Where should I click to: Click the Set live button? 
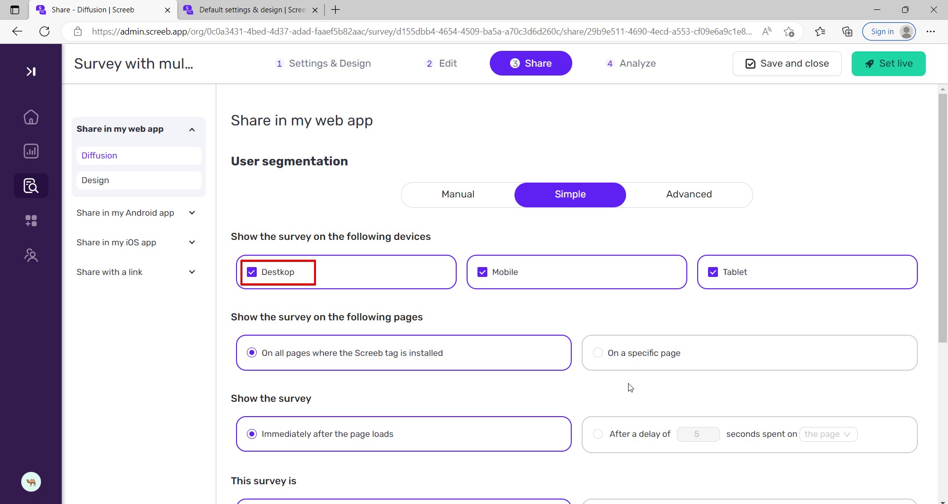pyautogui.click(x=888, y=64)
